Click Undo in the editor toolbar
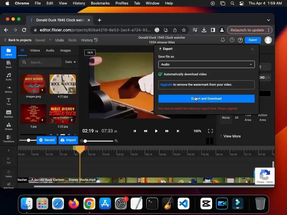Image resolution: width=287 pixels, height=215 pixels. (59, 40)
